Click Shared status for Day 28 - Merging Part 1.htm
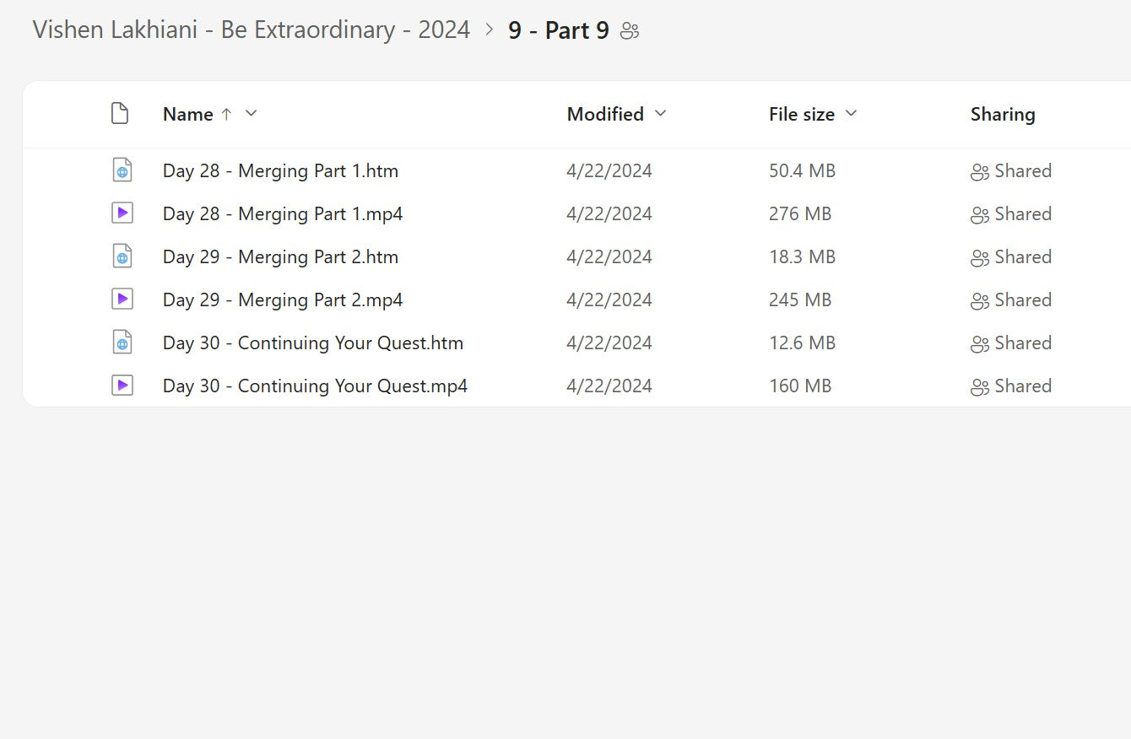Viewport: 1131px width, 739px height. tap(1011, 171)
